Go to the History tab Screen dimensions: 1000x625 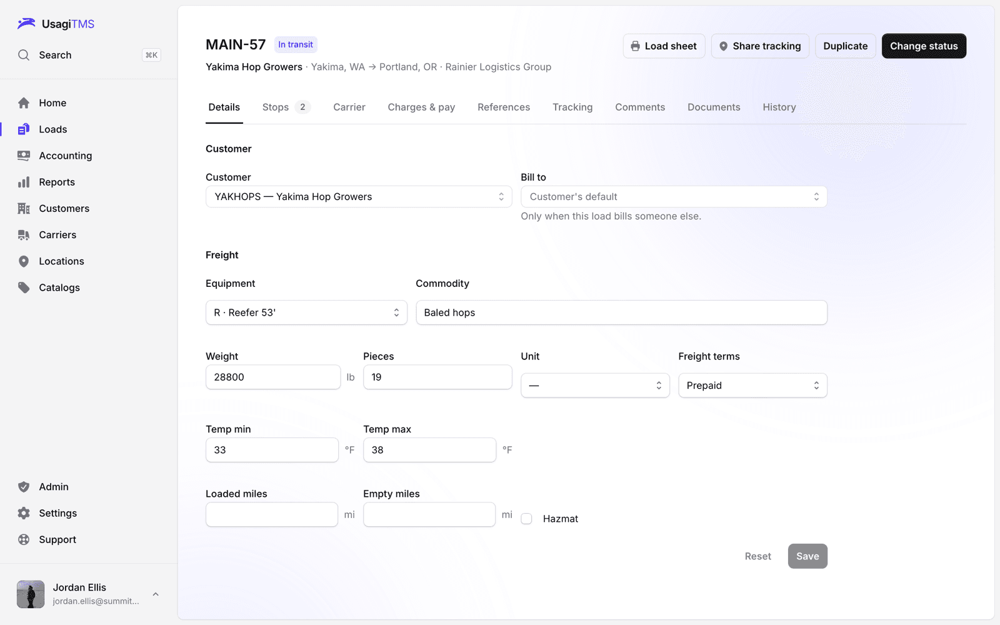click(x=779, y=107)
